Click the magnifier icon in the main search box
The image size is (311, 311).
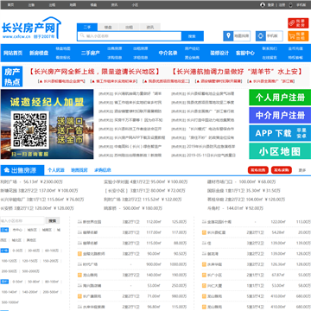coord(82,36)
